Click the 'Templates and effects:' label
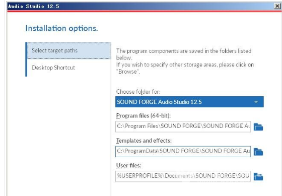The image size is (282, 196). coord(144,141)
